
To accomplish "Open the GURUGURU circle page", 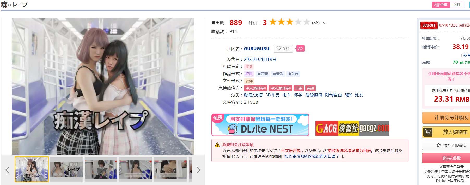I will [x=257, y=49].
